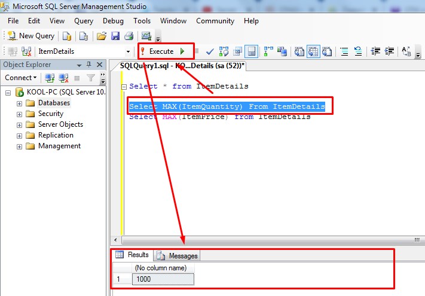Click the Disconnect icon in Object Explorer
Viewport: 425px width, 296px height.
[x=63, y=78]
